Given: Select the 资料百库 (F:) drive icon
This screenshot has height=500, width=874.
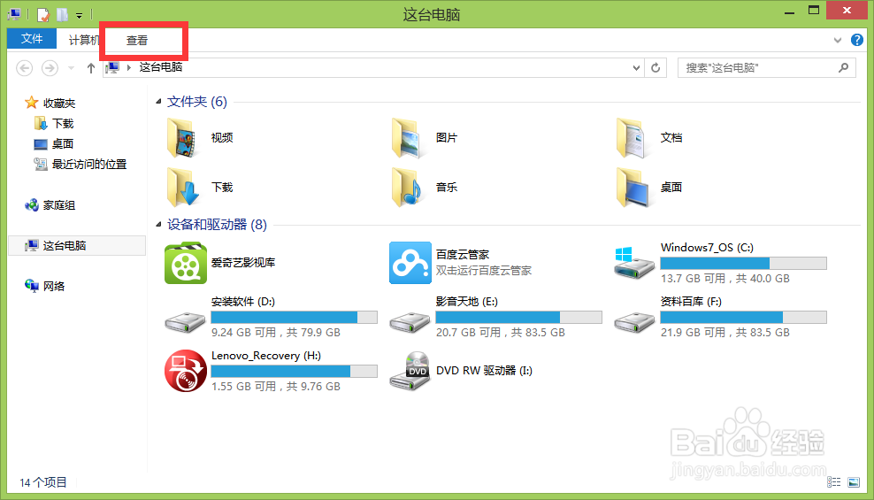Looking at the screenshot, I should click(x=635, y=322).
